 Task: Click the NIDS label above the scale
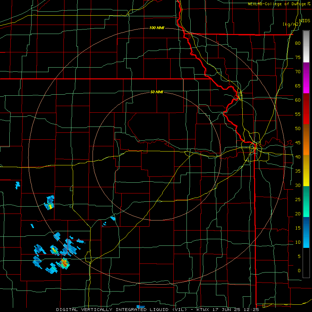pyautogui.click(x=304, y=21)
